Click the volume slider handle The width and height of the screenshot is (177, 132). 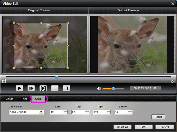pyautogui.click(x=113, y=89)
